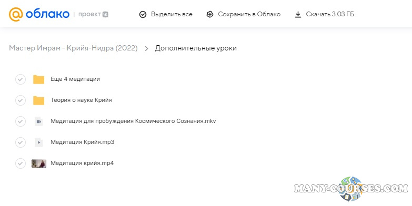This screenshot has width=412, height=206.
Task: Tick checkbox for Теория о науке Крийя
Action: [x=21, y=100]
